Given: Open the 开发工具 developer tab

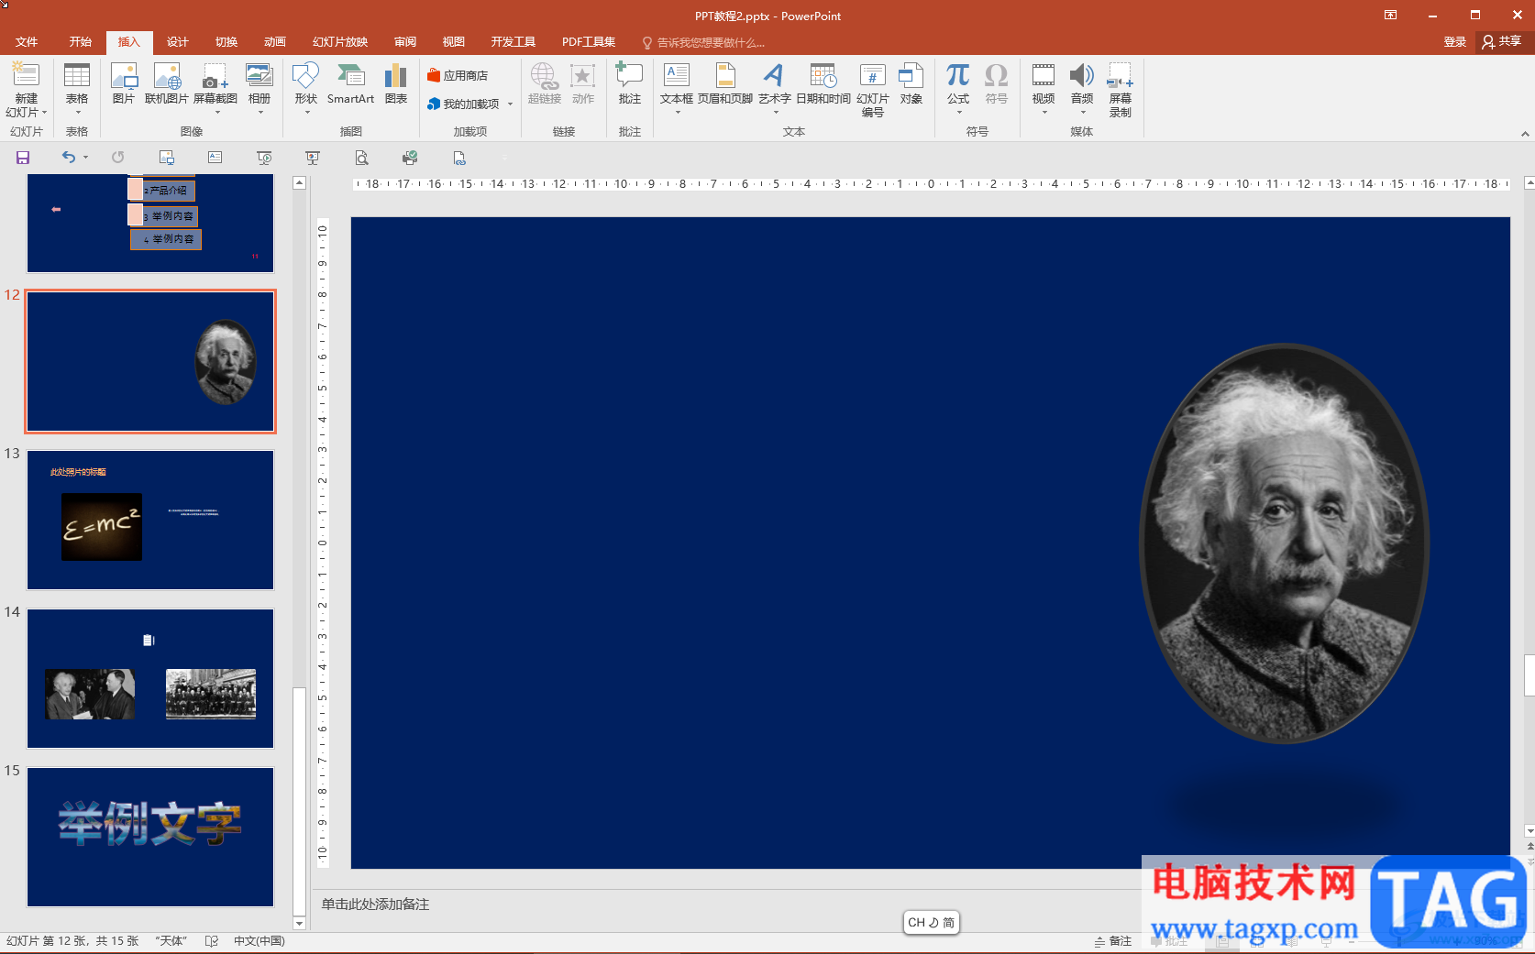Looking at the screenshot, I should point(514,42).
